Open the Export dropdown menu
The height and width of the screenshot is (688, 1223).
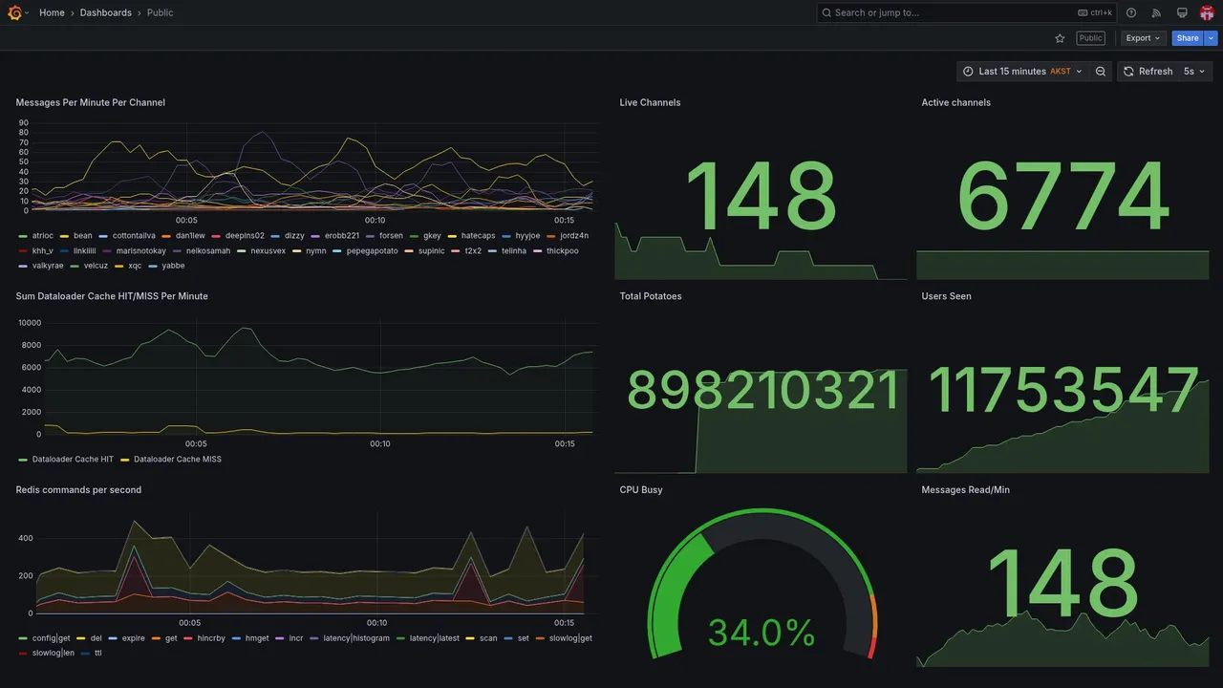point(1143,38)
